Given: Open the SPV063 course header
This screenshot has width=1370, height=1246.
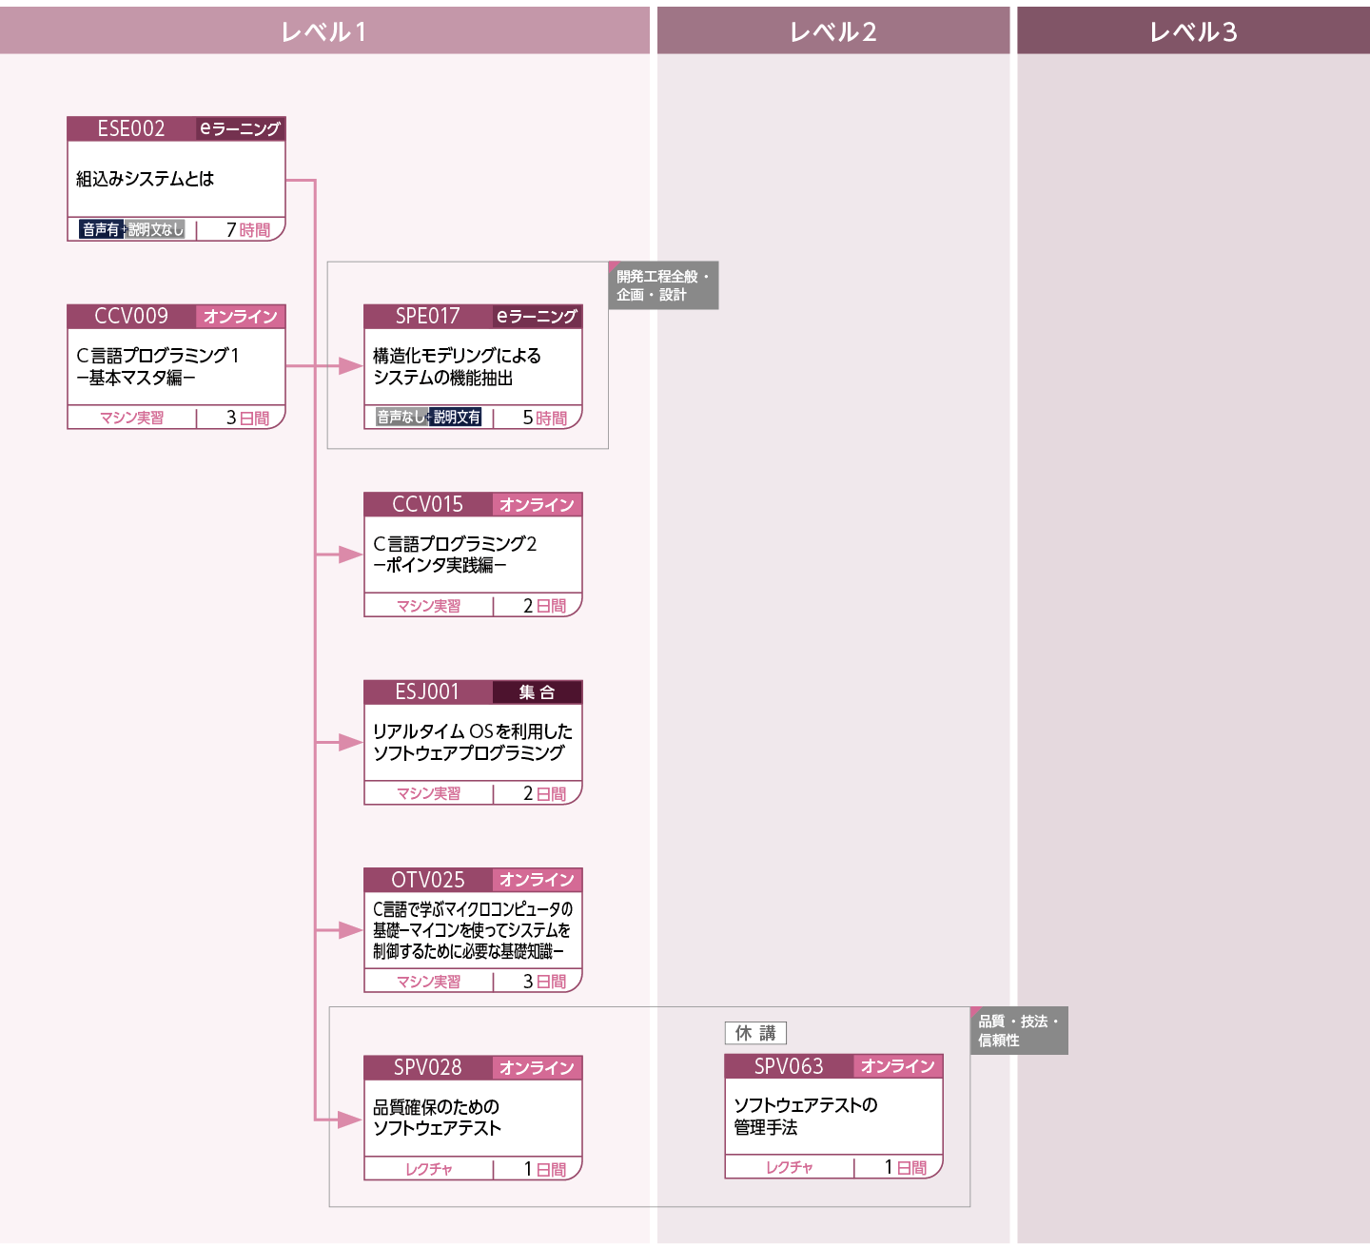Looking at the screenshot, I should tap(789, 1066).
